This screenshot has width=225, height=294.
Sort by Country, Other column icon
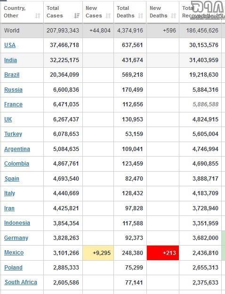click(x=38, y=16)
